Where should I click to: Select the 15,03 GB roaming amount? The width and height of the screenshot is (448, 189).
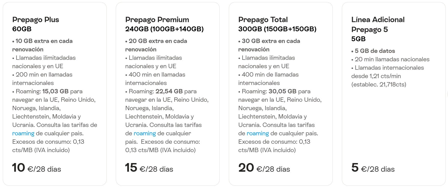(55, 91)
